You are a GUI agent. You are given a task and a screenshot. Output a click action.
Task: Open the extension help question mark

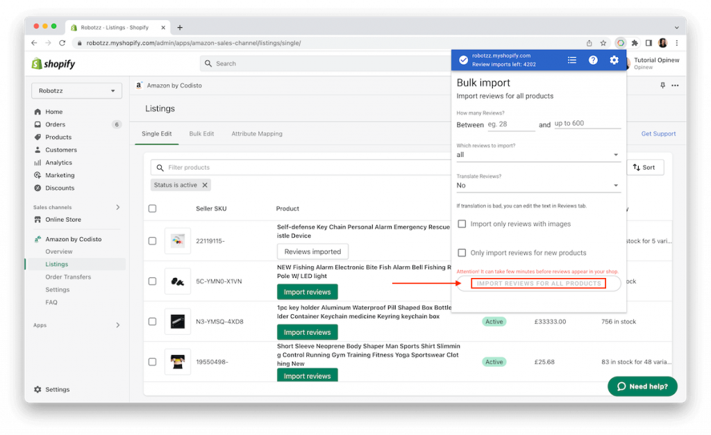[x=593, y=60]
